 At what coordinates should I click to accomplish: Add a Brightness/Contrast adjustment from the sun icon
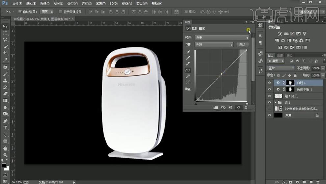point(280,34)
